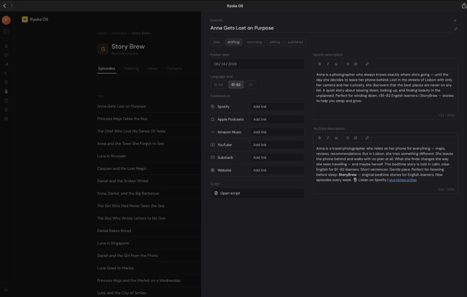The height and width of the screenshot is (297, 467).
Task: Click the Apple Podcasts Add link field
Action: point(277,120)
